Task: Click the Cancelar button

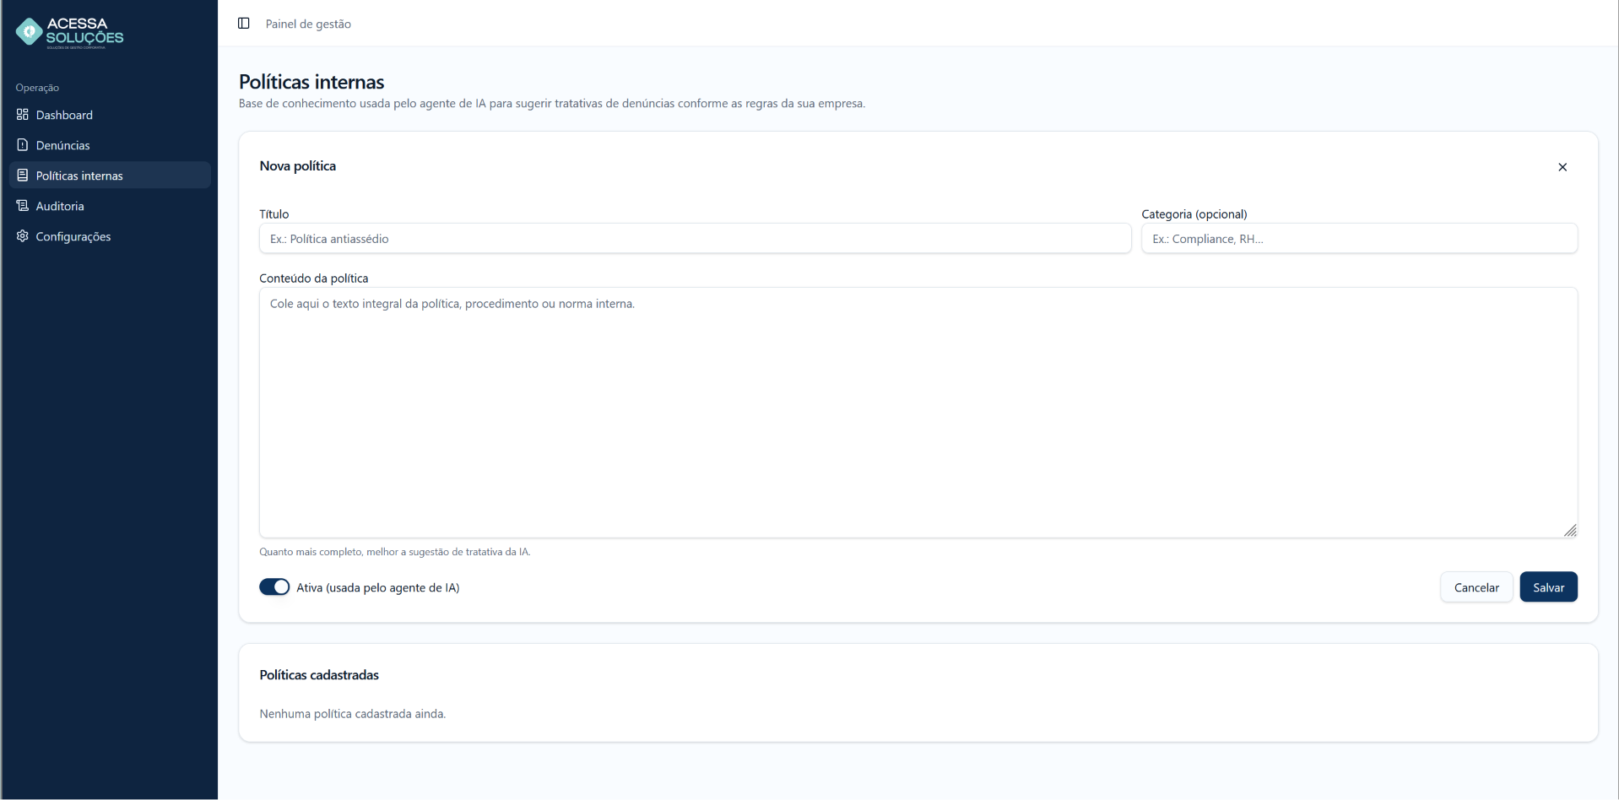Action: (x=1476, y=587)
